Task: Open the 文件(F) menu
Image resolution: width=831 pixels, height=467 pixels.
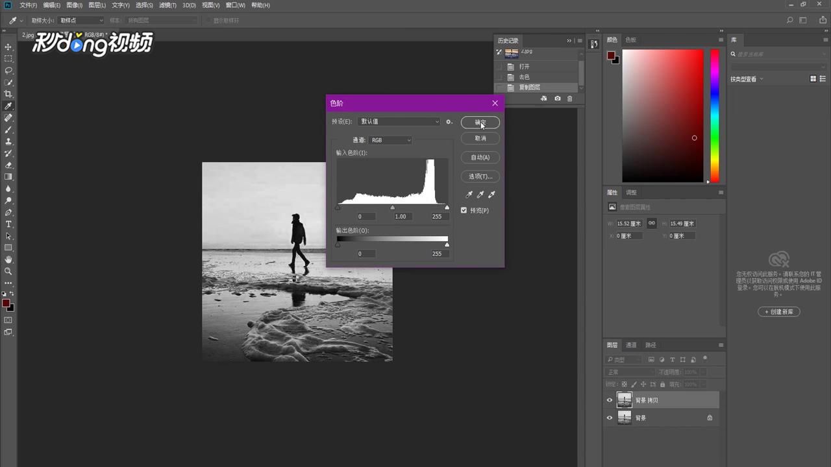Action: coord(29,5)
